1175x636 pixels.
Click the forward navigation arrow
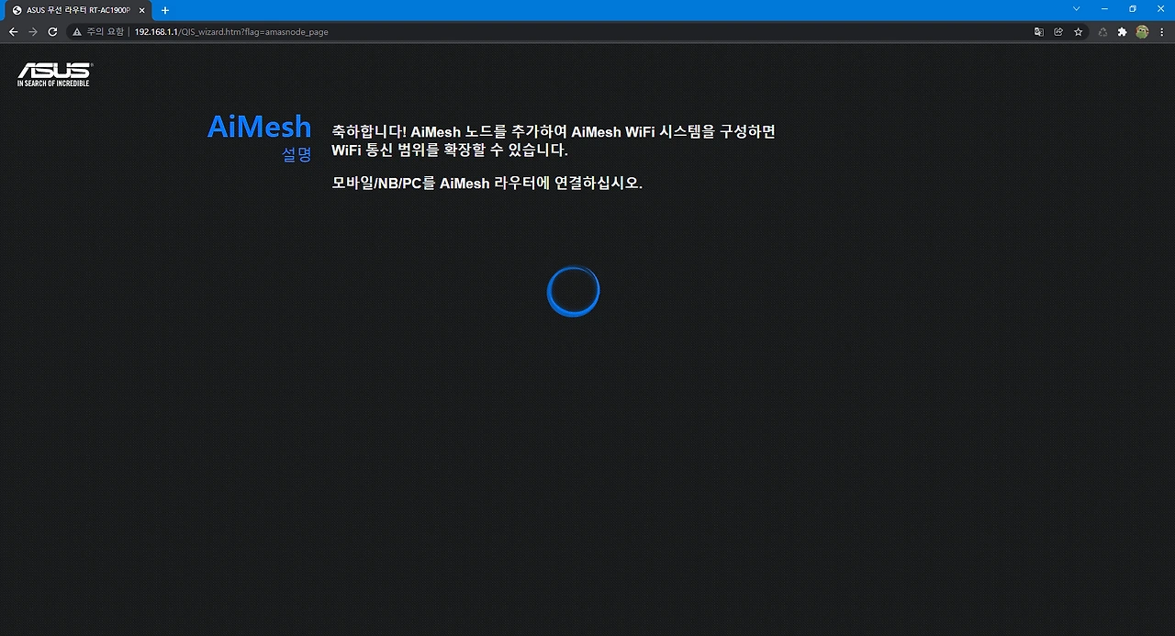pos(33,31)
